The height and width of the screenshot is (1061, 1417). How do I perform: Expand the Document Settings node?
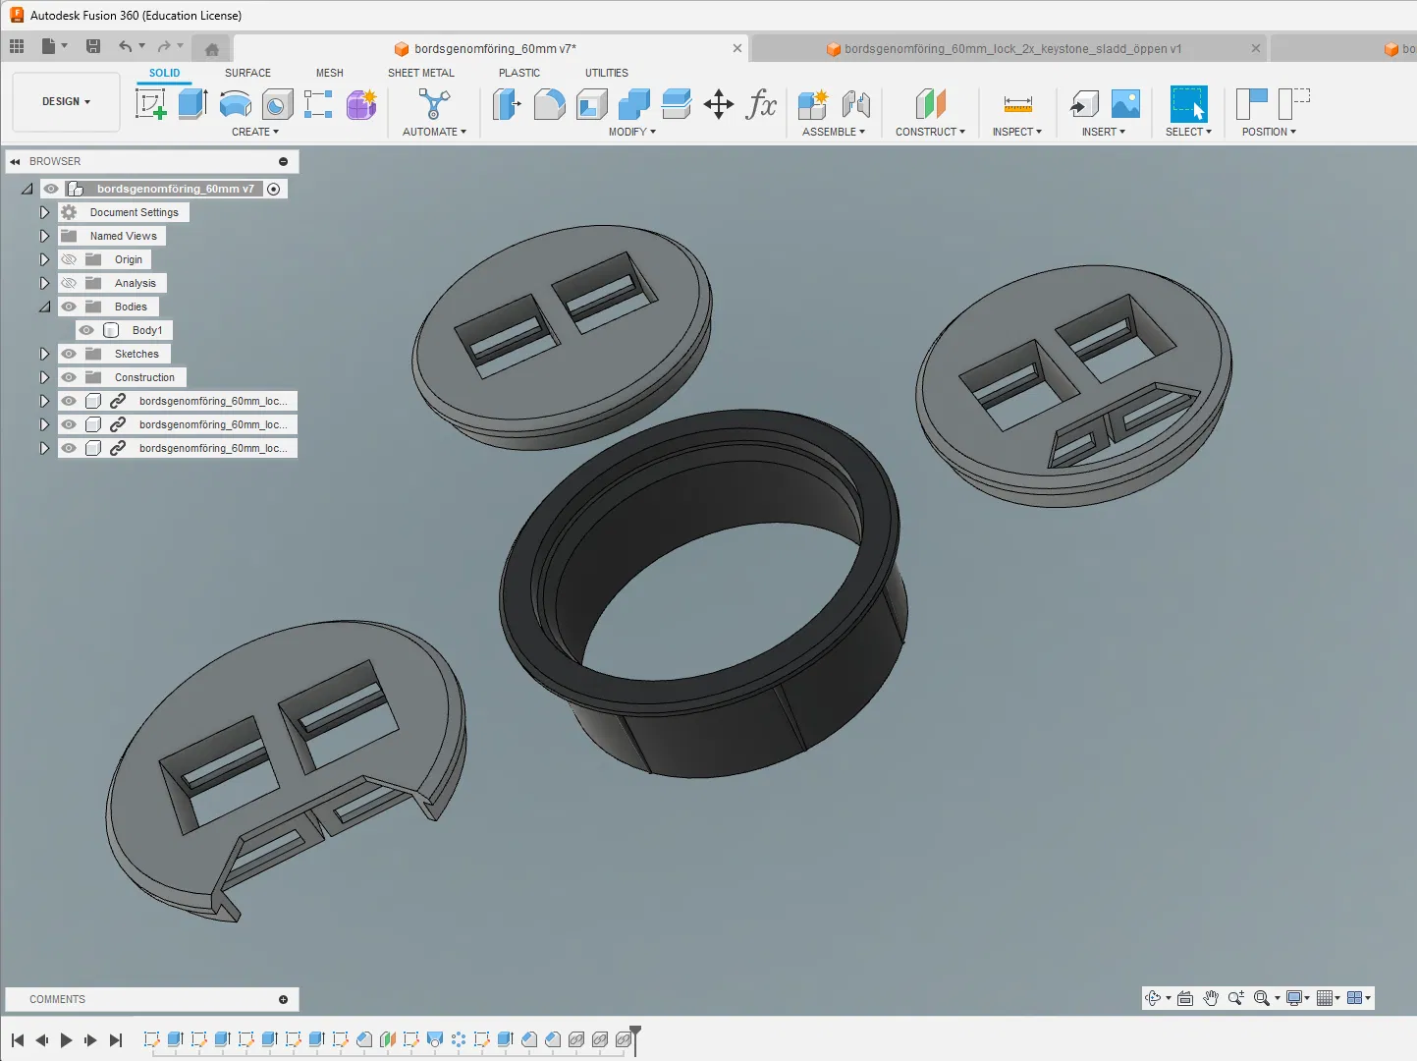(44, 212)
